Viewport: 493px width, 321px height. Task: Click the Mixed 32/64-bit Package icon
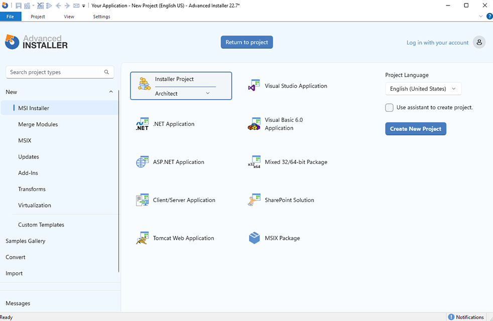[x=255, y=162]
